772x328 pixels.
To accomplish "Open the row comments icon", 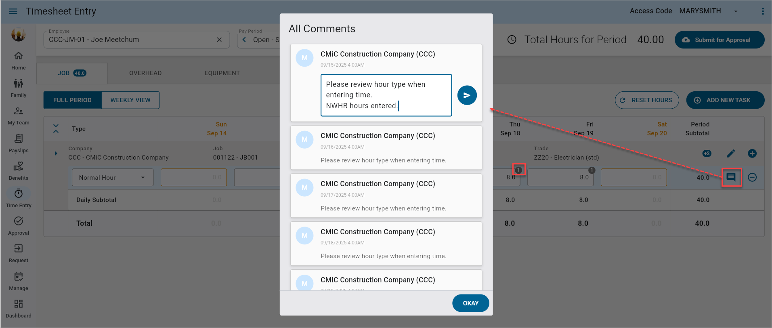I will (x=731, y=177).
